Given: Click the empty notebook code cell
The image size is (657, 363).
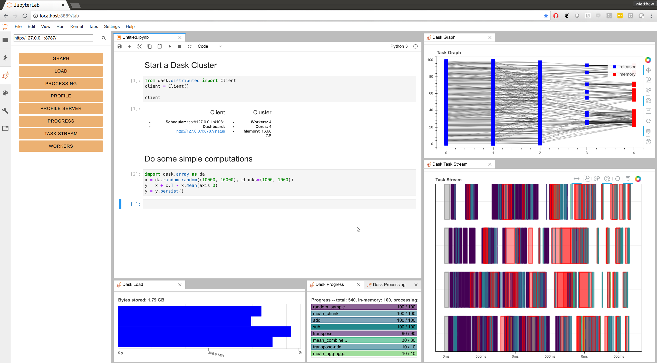Looking at the screenshot, I should tap(279, 204).
